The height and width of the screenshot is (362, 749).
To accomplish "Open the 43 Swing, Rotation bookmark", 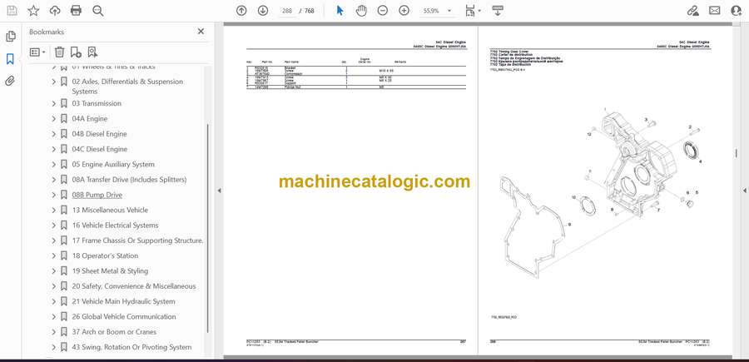I will [x=131, y=347].
